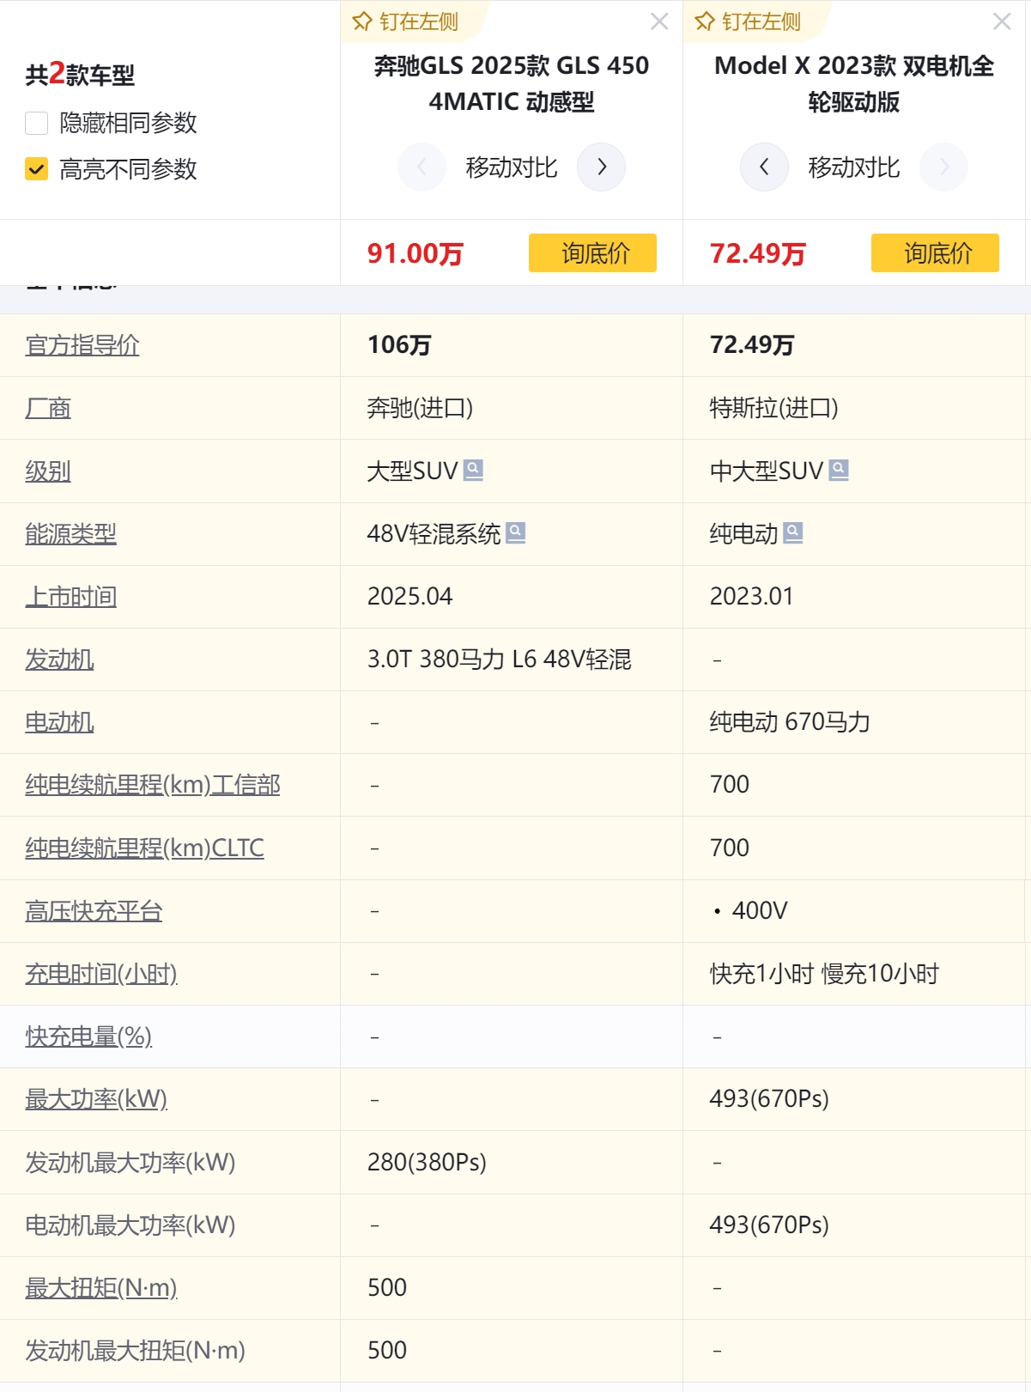
Task: Click the disabled right arrow under Model X
Action: pos(943,167)
